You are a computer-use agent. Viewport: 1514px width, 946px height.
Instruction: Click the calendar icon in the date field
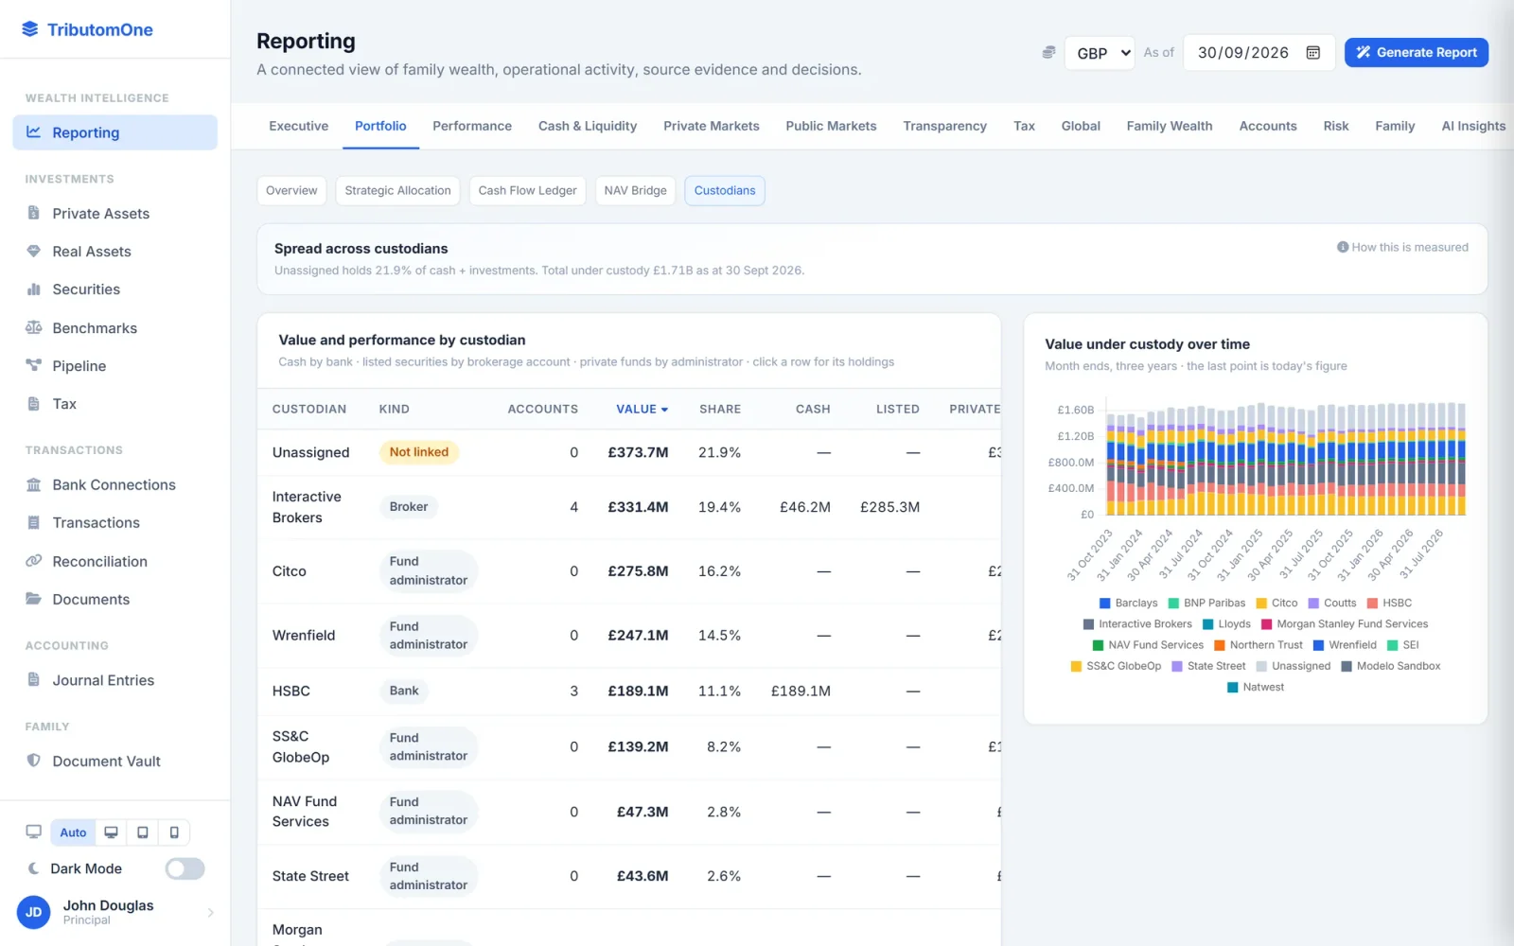pyautogui.click(x=1313, y=53)
